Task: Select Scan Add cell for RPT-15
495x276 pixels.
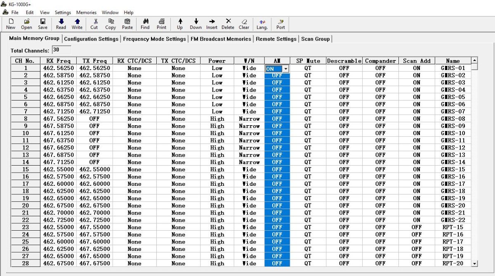Action: click(x=416, y=227)
